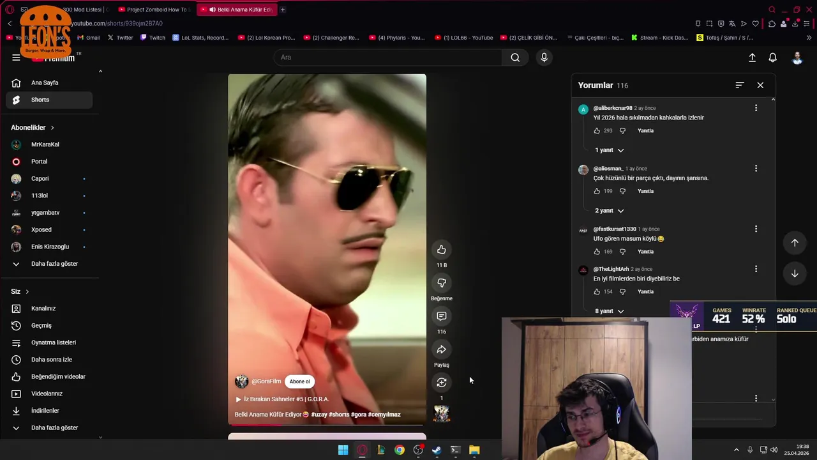Start voice search with the microphone icon
Image resolution: width=817 pixels, height=460 pixels.
tap(544, 57)
